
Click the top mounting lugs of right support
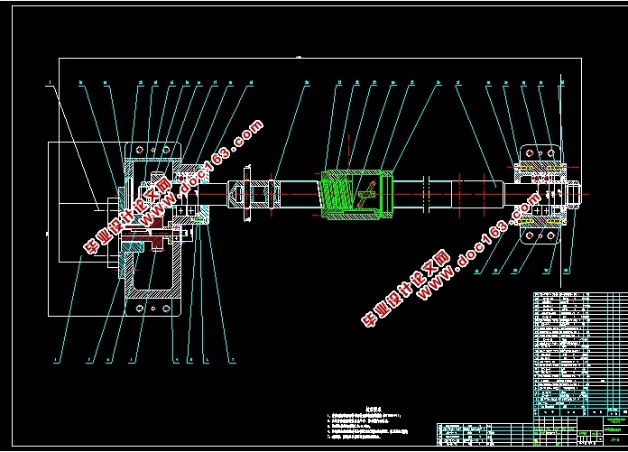pyautogui.click(x=540, y=153)
